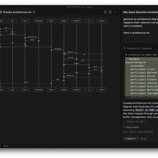Click the BufferMgr participant box in diagram

[x=64, y=21]
